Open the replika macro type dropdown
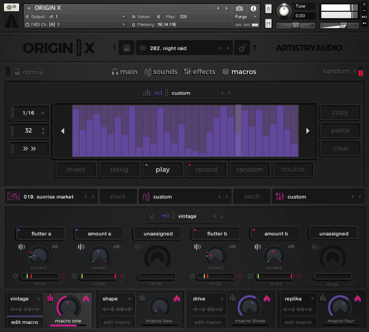This screenshot has width=369, height=332. pos(298,299)
